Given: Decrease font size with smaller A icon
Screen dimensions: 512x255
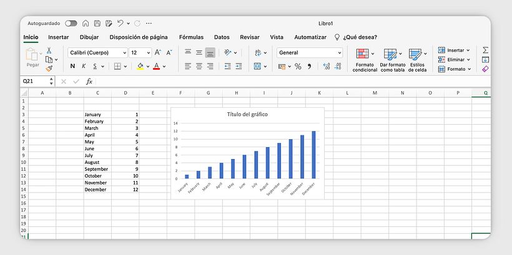Looking at the screenshot, I should click(x=169, y=52).
